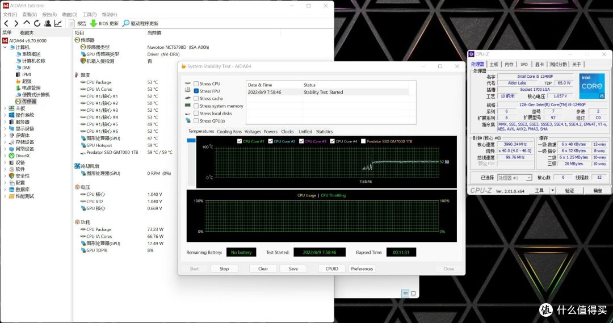
Task: Switch to Cooling Fans tab
Action: 229,132
